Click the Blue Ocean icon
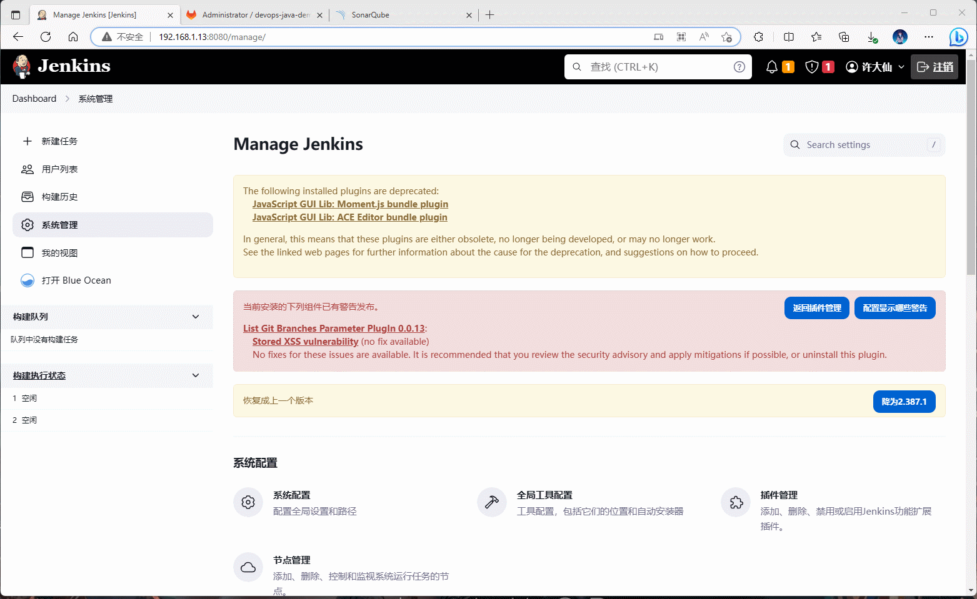This screenshot has height=599, width=977. pyautogui.click(x=28, y=280)
